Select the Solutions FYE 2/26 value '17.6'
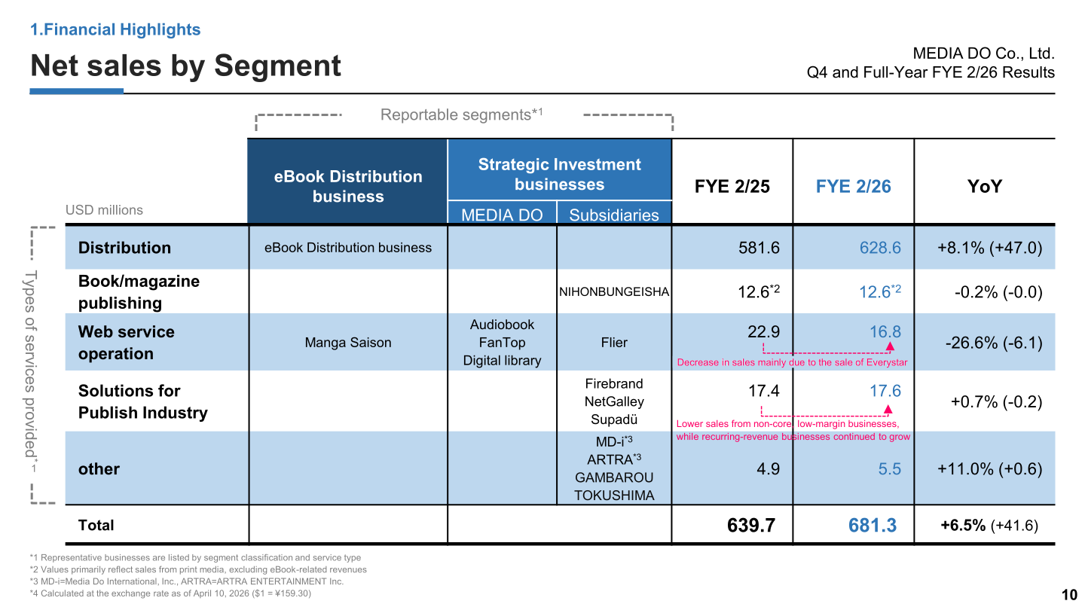Screen dimensions: 1085x610 tap(885, 391)
